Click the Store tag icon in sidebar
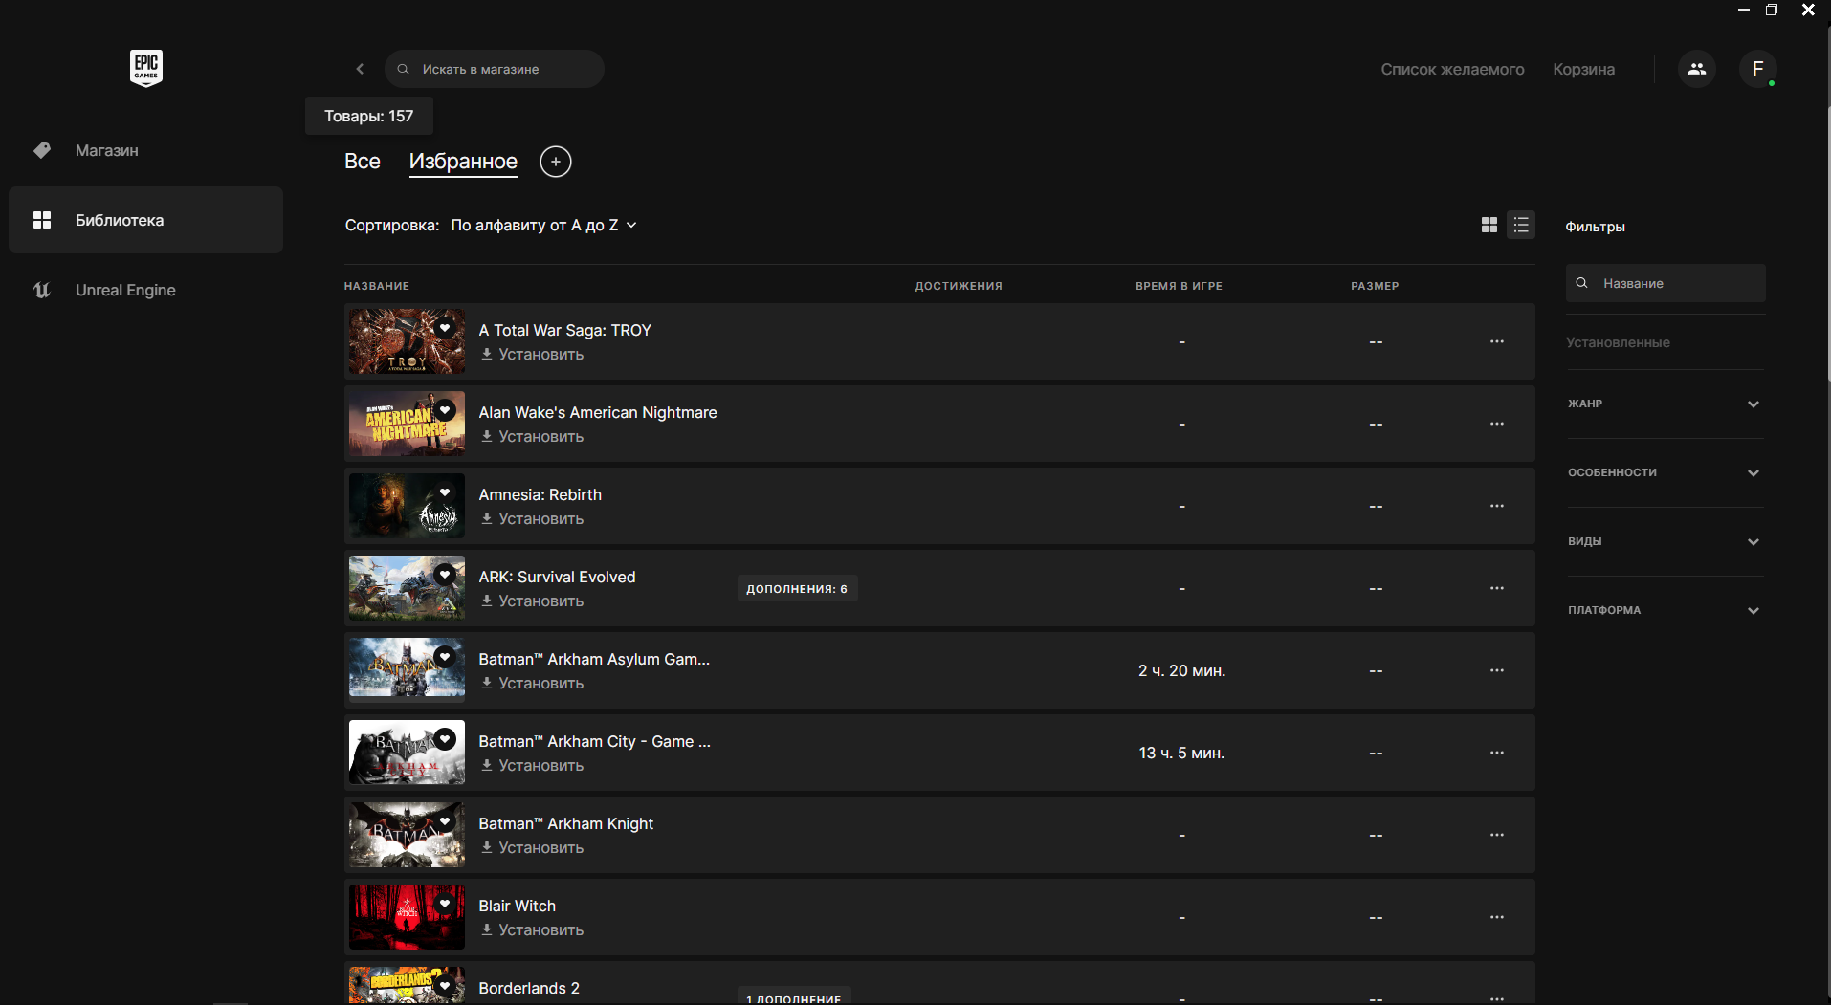Screen dimensions: 1831x1005 click(42, 150)
